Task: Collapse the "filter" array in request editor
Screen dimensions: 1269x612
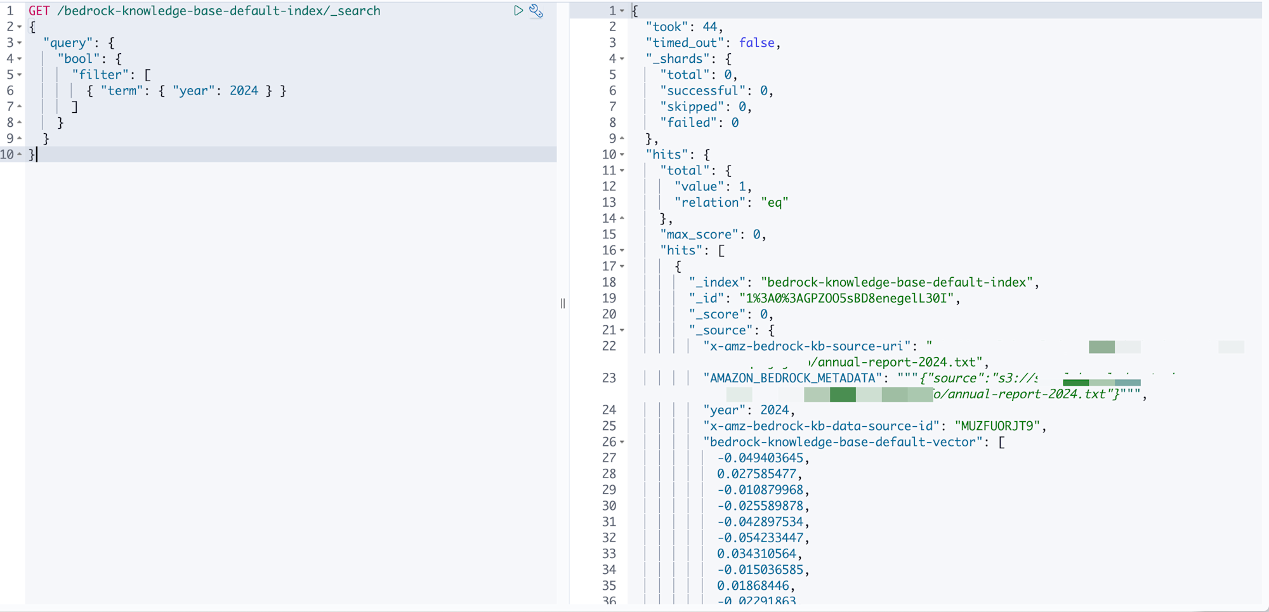Action: pos(20,75)
